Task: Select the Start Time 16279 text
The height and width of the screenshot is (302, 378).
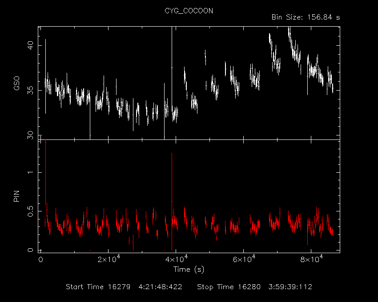Action: click(98, 287)
